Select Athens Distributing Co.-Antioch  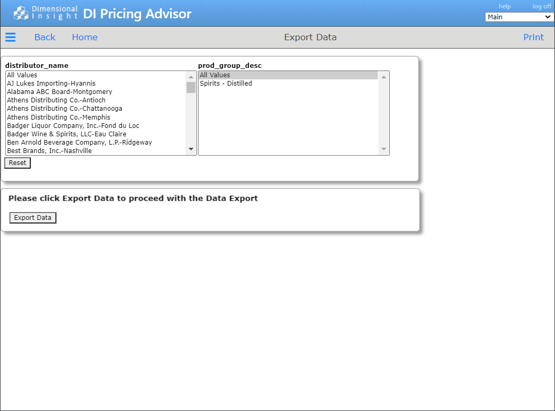(x=96, y=100)
